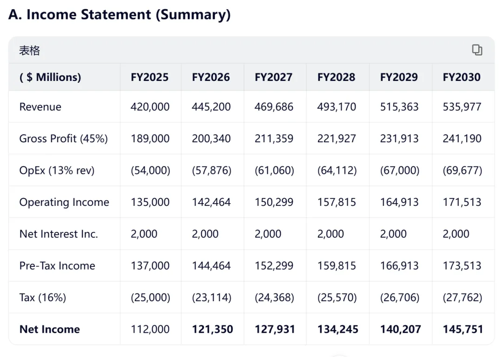Click the Net Interest Inc. row label

(59, 234)
